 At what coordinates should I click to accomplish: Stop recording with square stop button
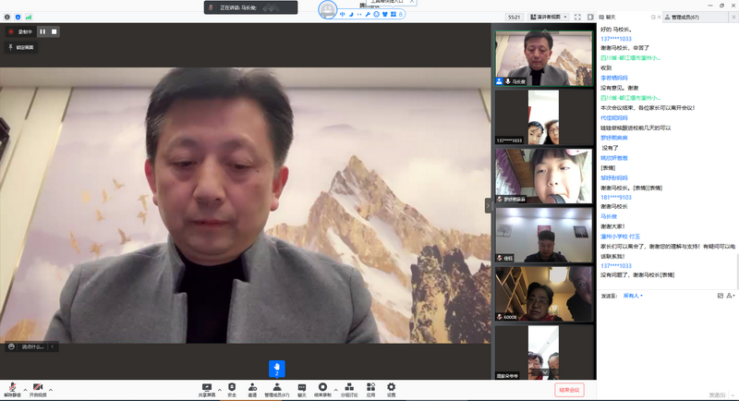click(55, 31)
